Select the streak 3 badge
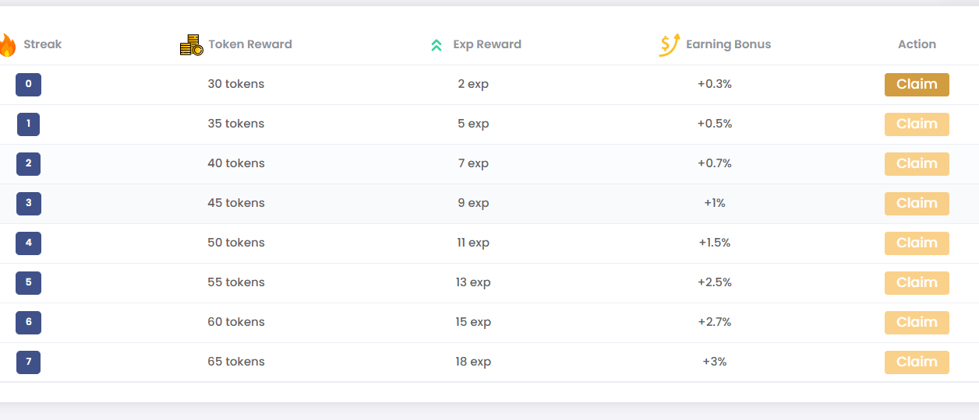This screenshot has height=420, width=979. point(28,204)
